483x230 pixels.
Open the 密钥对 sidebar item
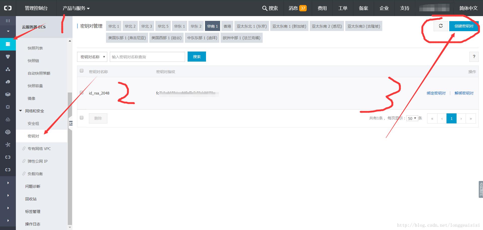tap(42, 136)
